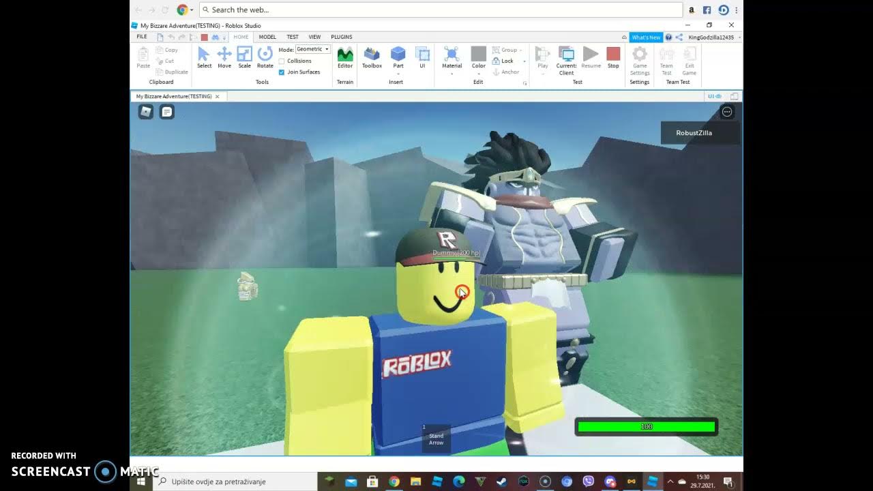Expand the Edit group dialog launcher
Viewport: 873px width, 491px height.
pyautogui.click(x=525, y=83)
